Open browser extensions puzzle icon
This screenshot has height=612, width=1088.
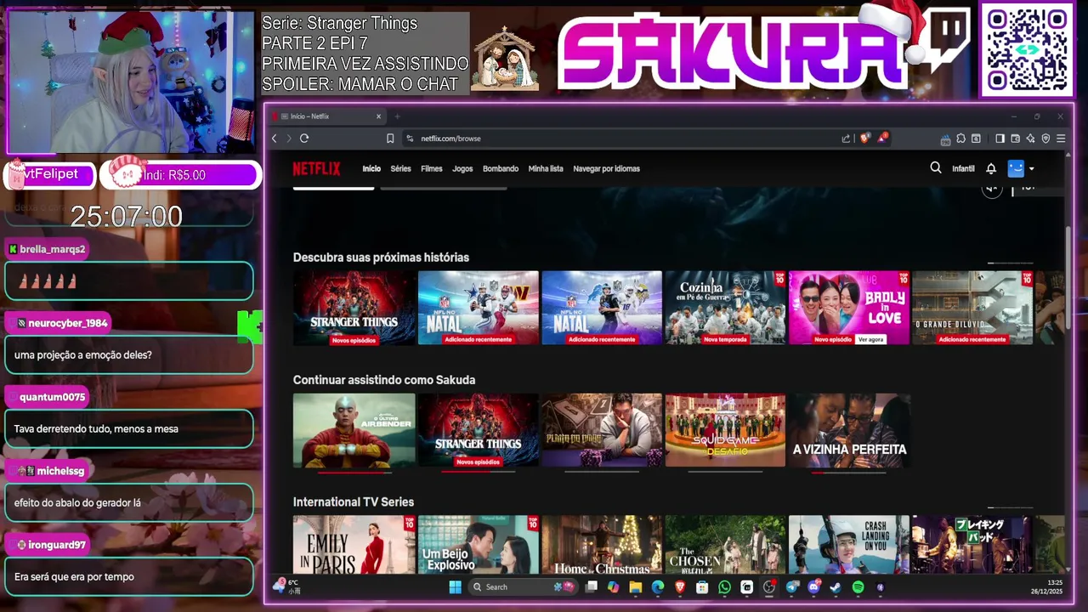click(960, 139)
